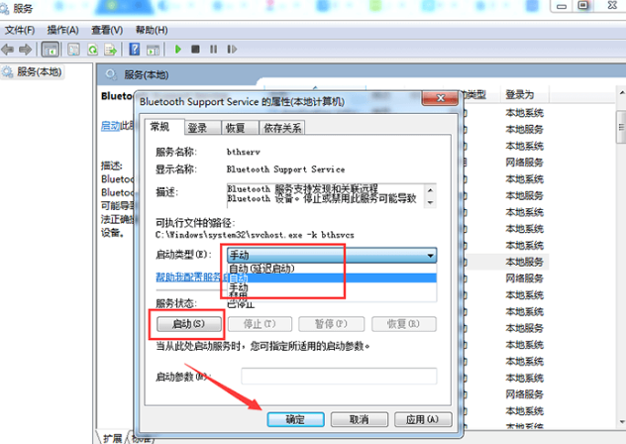Close the Bluetooth Support Service properties dialog

coord(440,98)
